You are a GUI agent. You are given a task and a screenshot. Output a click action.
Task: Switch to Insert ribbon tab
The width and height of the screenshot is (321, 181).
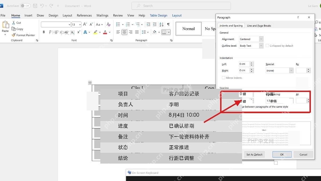pos(28,15)
